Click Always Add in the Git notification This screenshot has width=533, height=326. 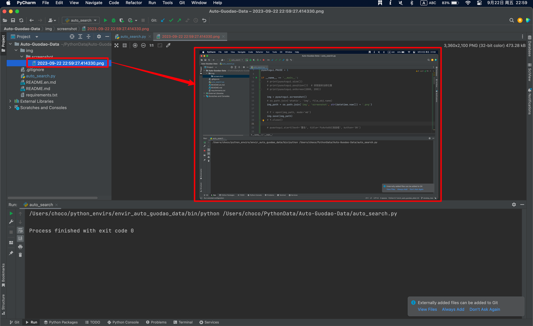click(453, 309)
